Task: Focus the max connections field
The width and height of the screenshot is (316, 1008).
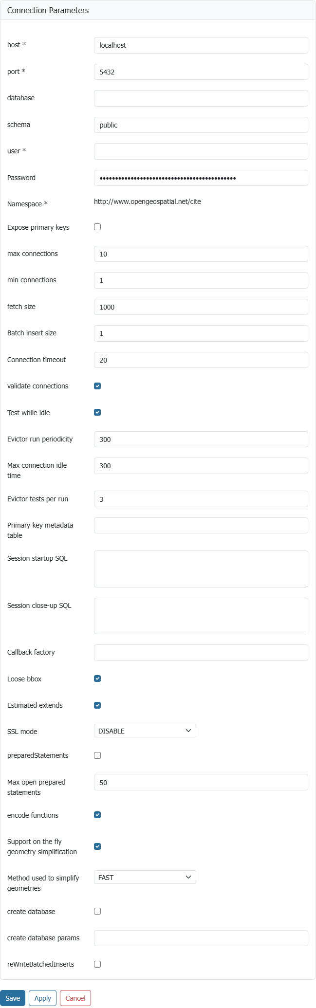Action: 201,254
